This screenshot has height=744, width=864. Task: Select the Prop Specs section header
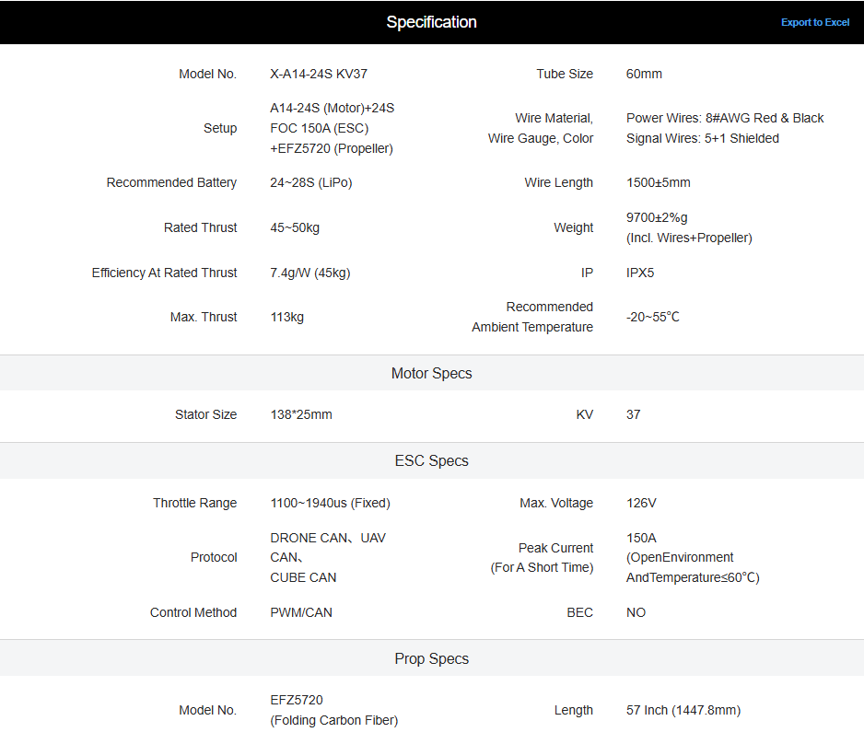tap(431, 658)
